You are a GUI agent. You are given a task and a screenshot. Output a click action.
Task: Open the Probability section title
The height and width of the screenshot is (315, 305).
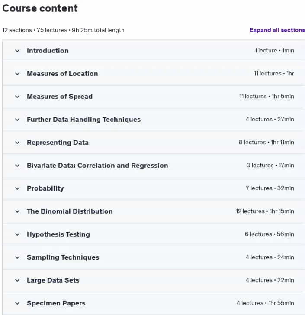pos(45,188)
